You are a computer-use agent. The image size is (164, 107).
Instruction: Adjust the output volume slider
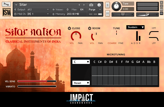pyautogui.click(x=147, y=15)
